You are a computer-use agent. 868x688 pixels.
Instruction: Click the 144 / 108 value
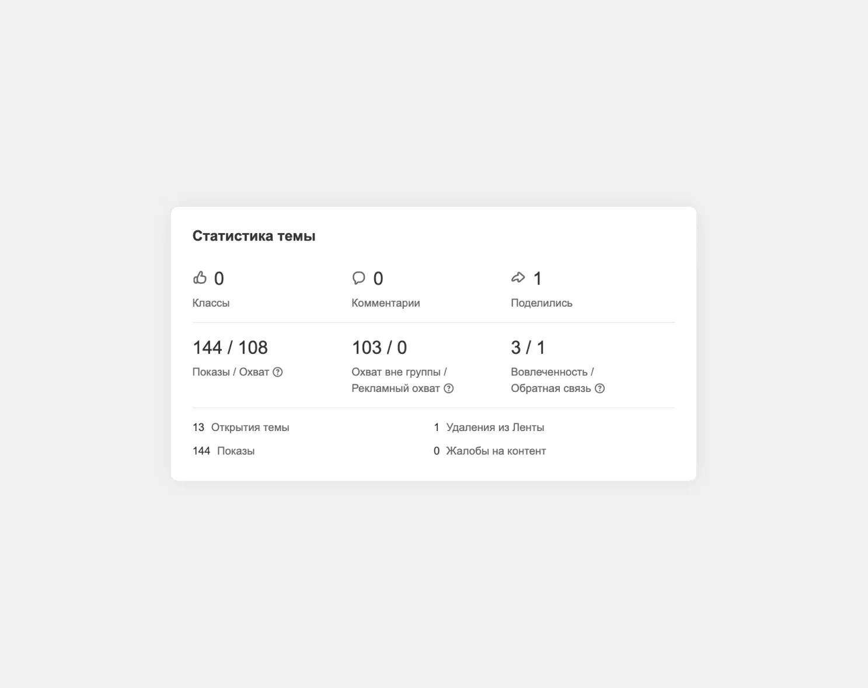pos(230,348)
